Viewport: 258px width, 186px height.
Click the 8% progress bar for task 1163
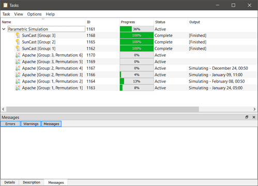[136, 88]
